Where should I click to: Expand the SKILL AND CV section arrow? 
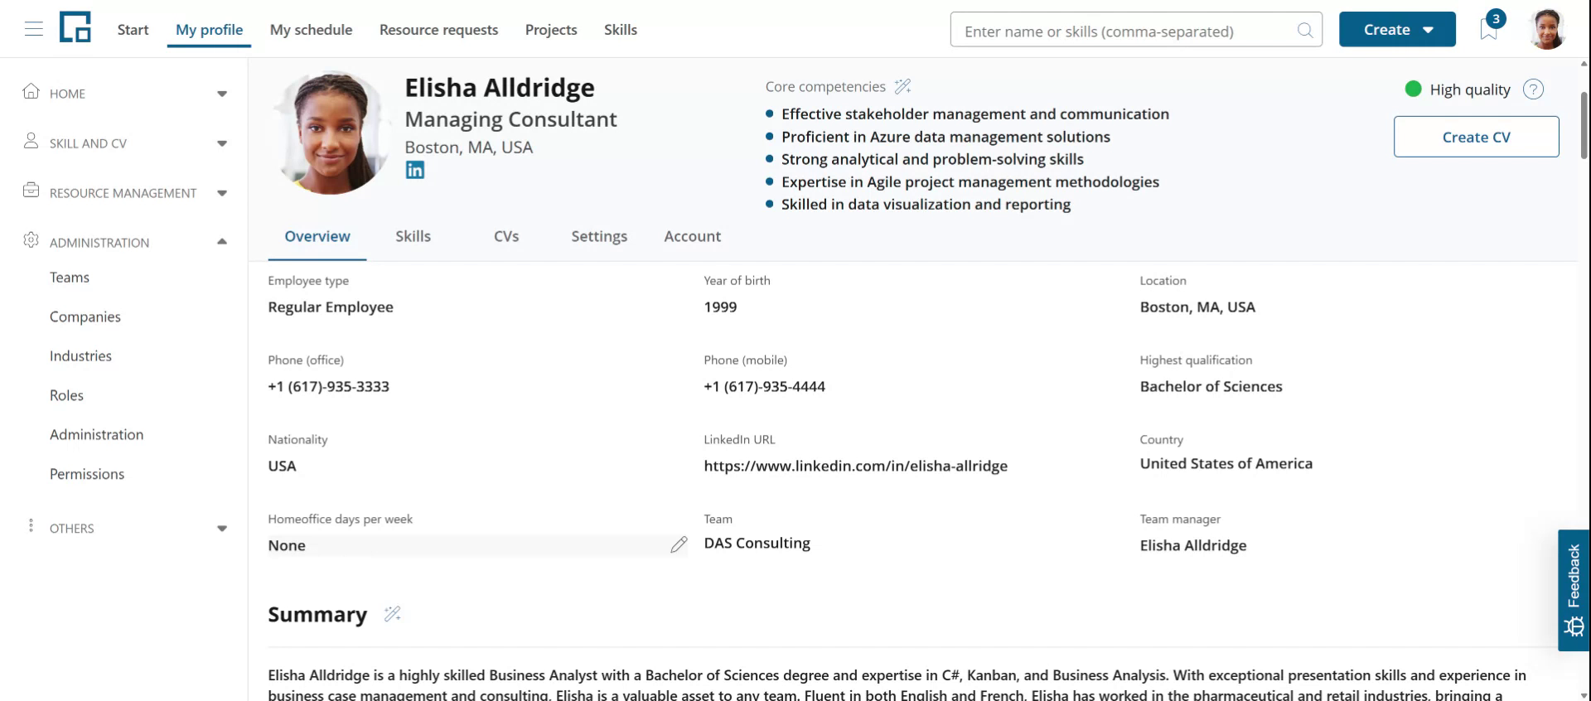click(222, 143)
